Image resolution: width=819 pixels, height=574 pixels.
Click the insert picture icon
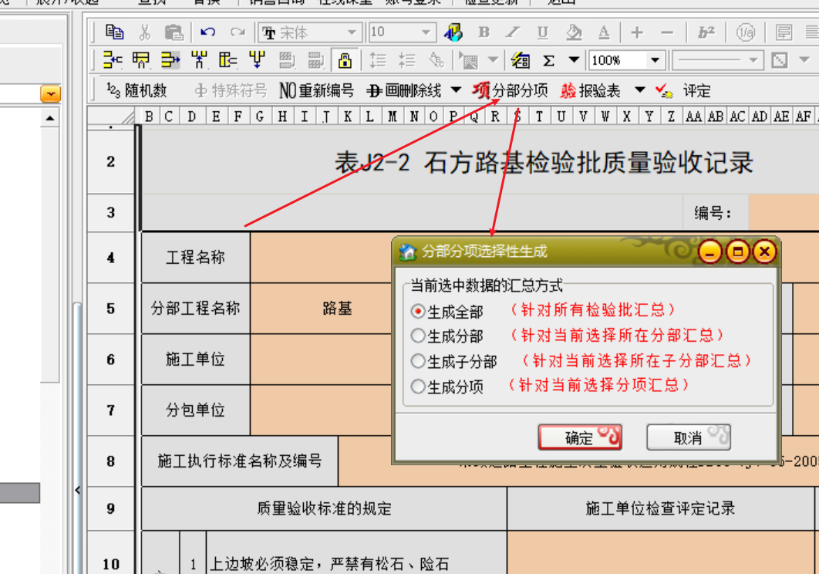pyautogui.click(x=469, y=61)
